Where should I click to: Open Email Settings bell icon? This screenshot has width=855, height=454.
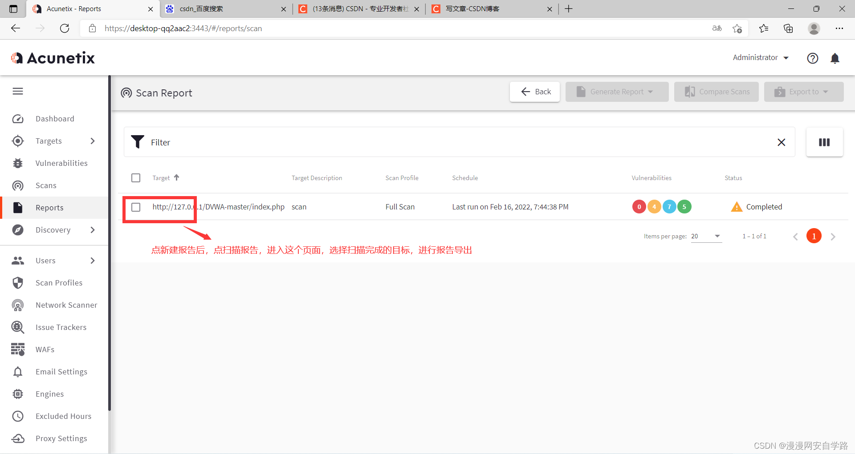[x=18, y=372]
